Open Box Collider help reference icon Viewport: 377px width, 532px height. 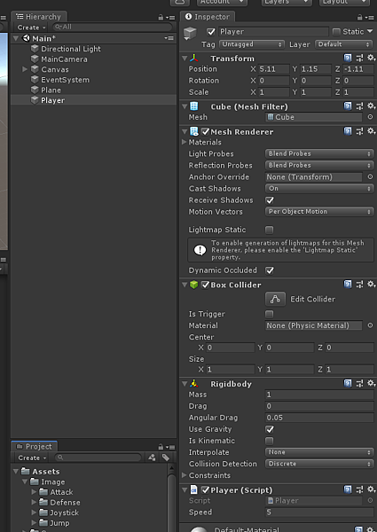click(348, 284)
